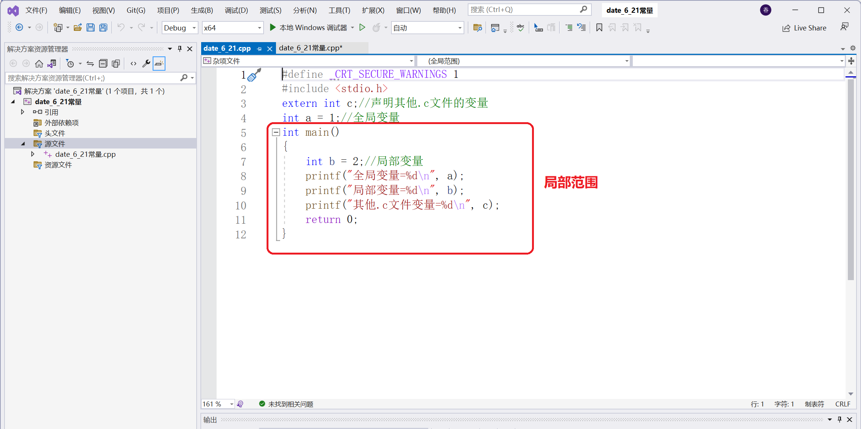Toggle auto-hide pin for Solution Explorer panel
The height and width of the screenshot is (429, 861).
(180, 49)
